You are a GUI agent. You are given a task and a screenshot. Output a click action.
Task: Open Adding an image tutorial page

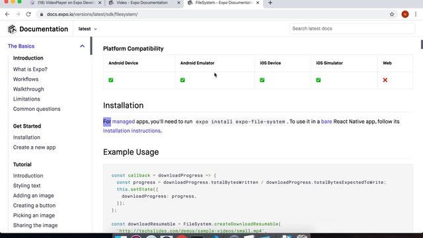tap(34, 196)
